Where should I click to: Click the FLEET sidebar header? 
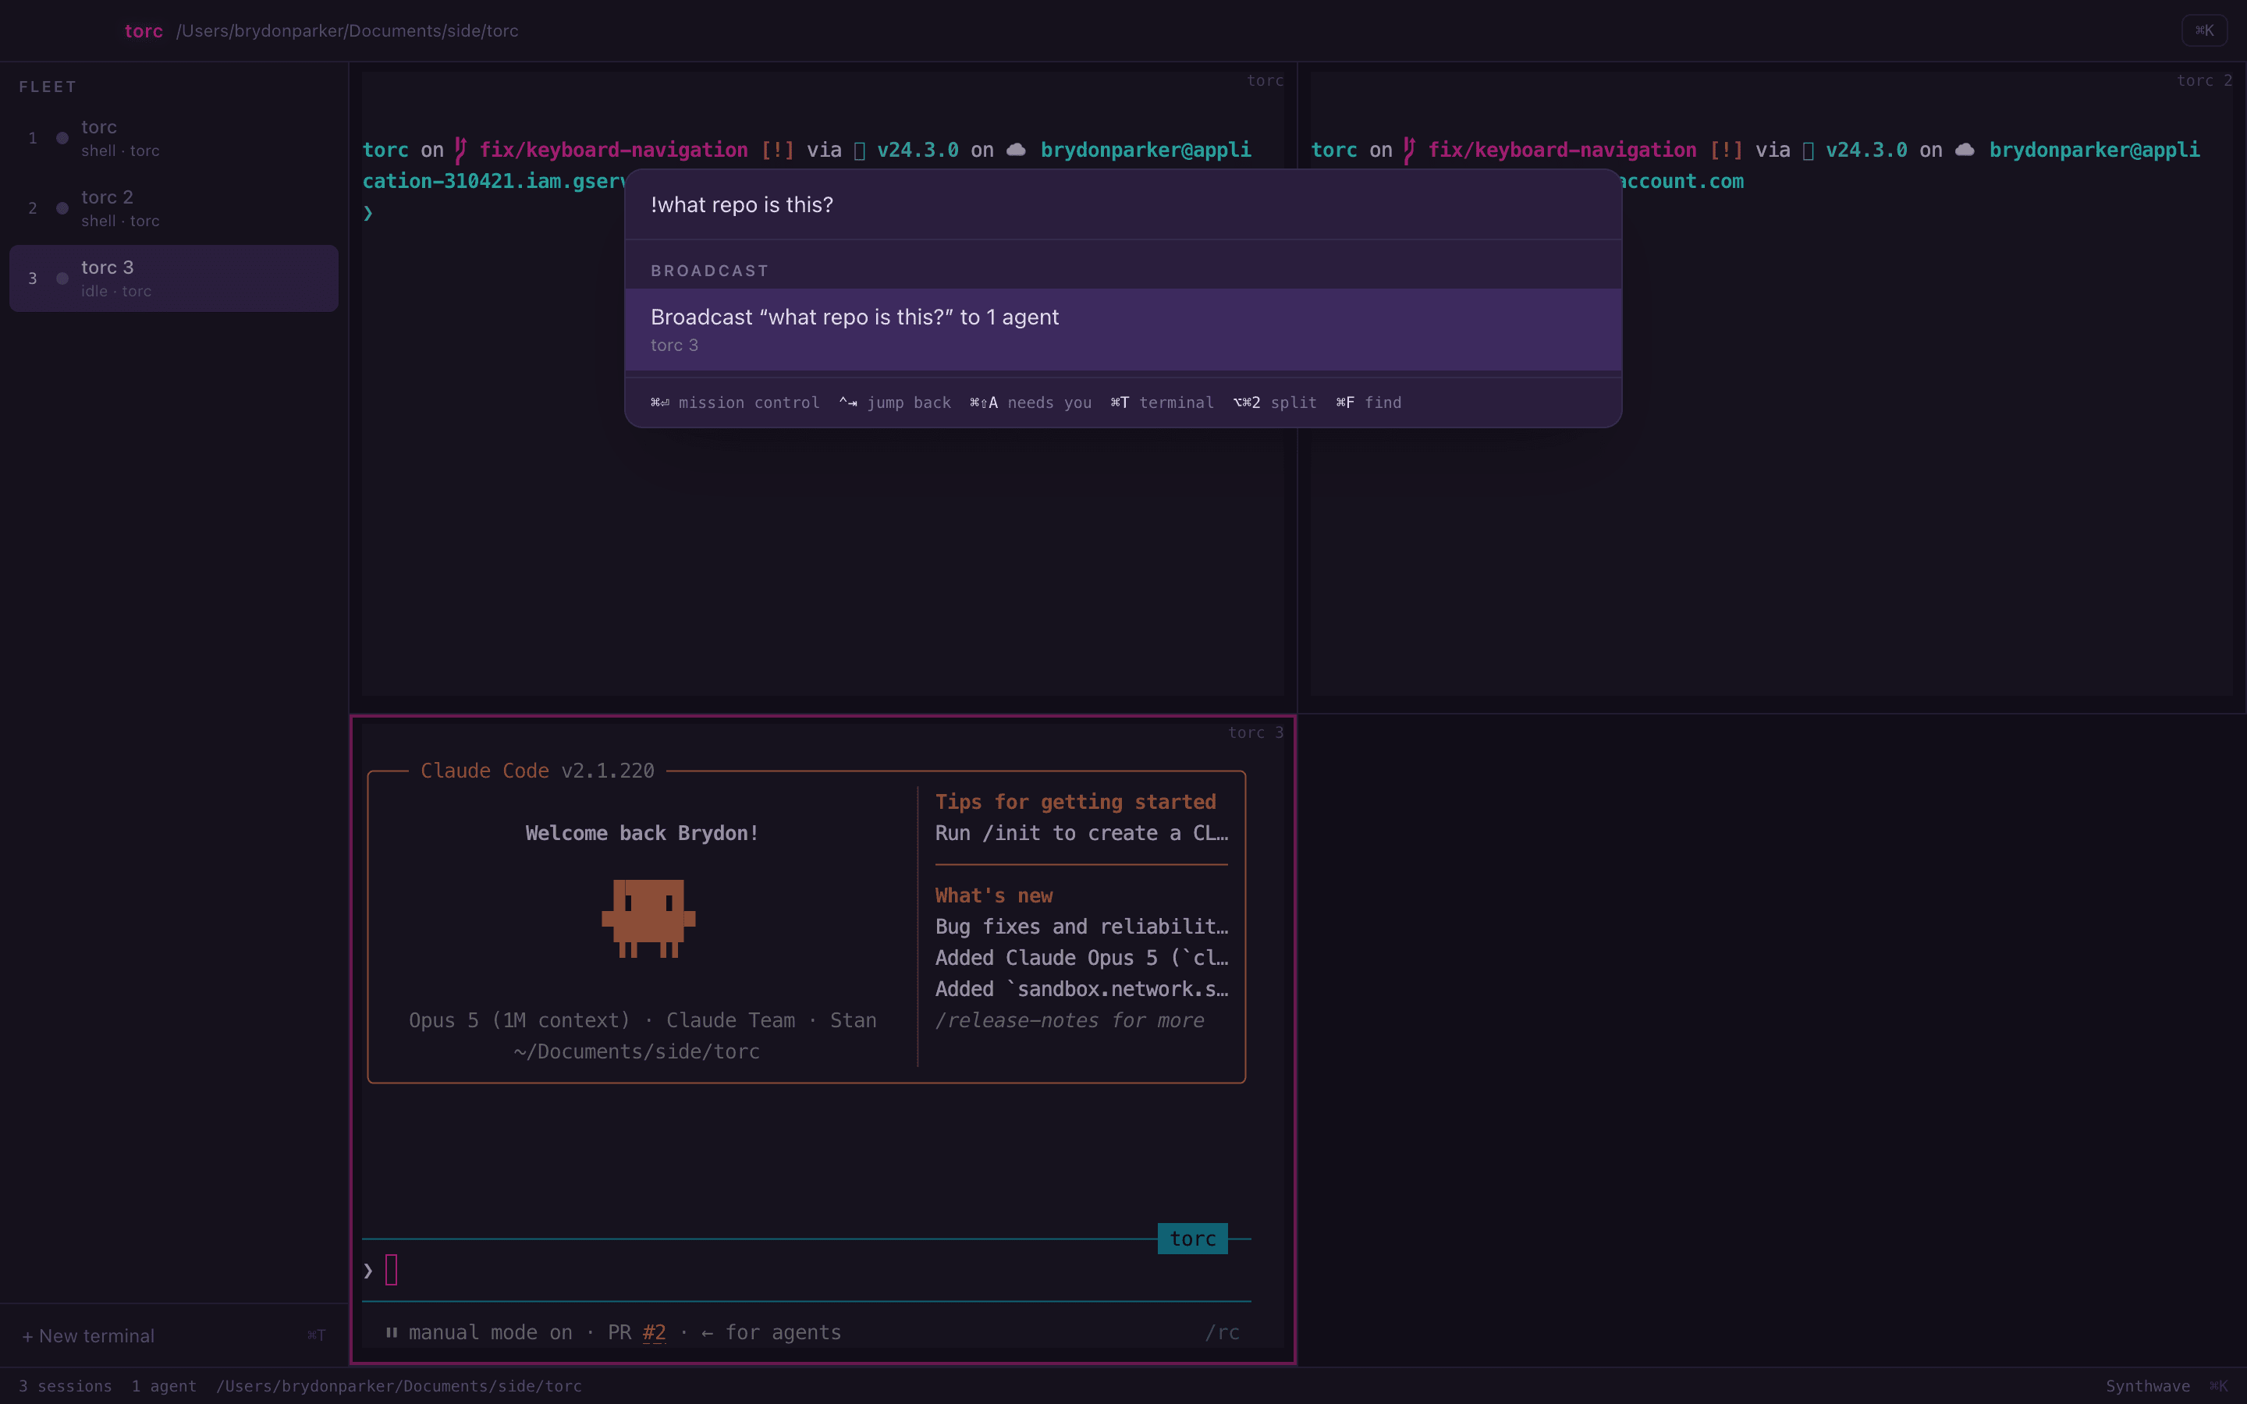(48, 87)
